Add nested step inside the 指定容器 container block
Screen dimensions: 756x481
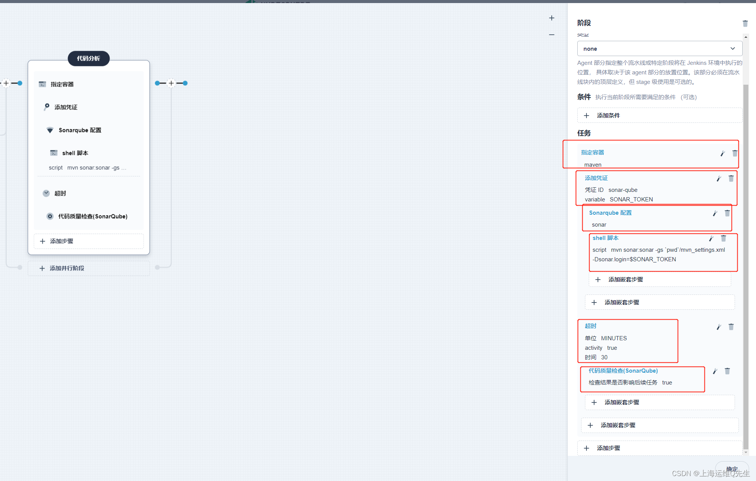point(660,425)
